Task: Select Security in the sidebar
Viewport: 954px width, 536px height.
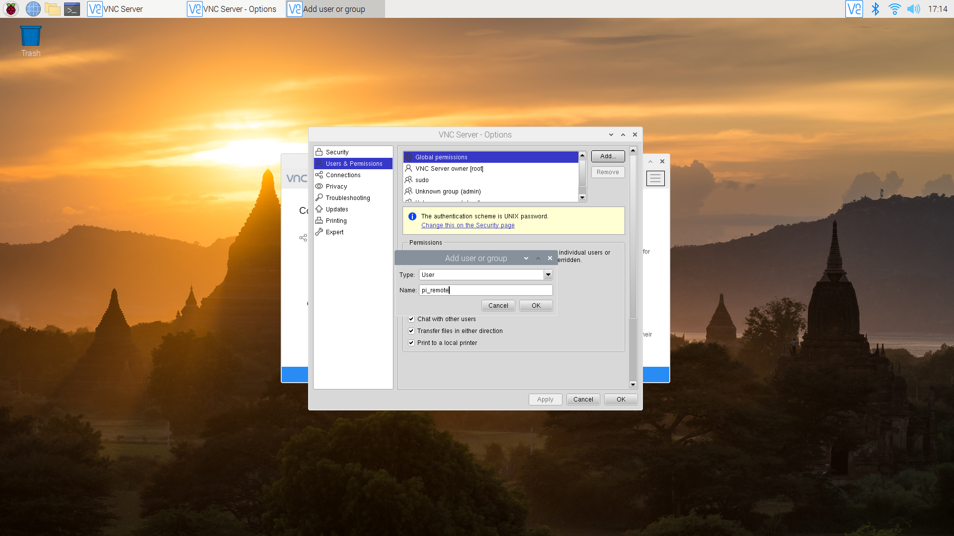Action: [x=337, y=152]
